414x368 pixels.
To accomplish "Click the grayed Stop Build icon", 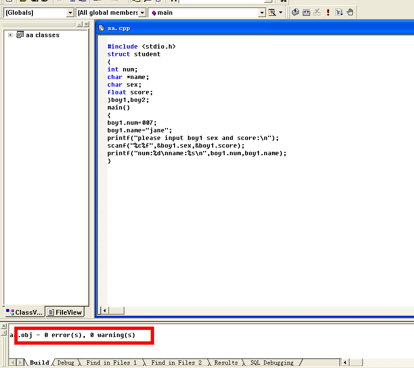I will tap(317, 12).
